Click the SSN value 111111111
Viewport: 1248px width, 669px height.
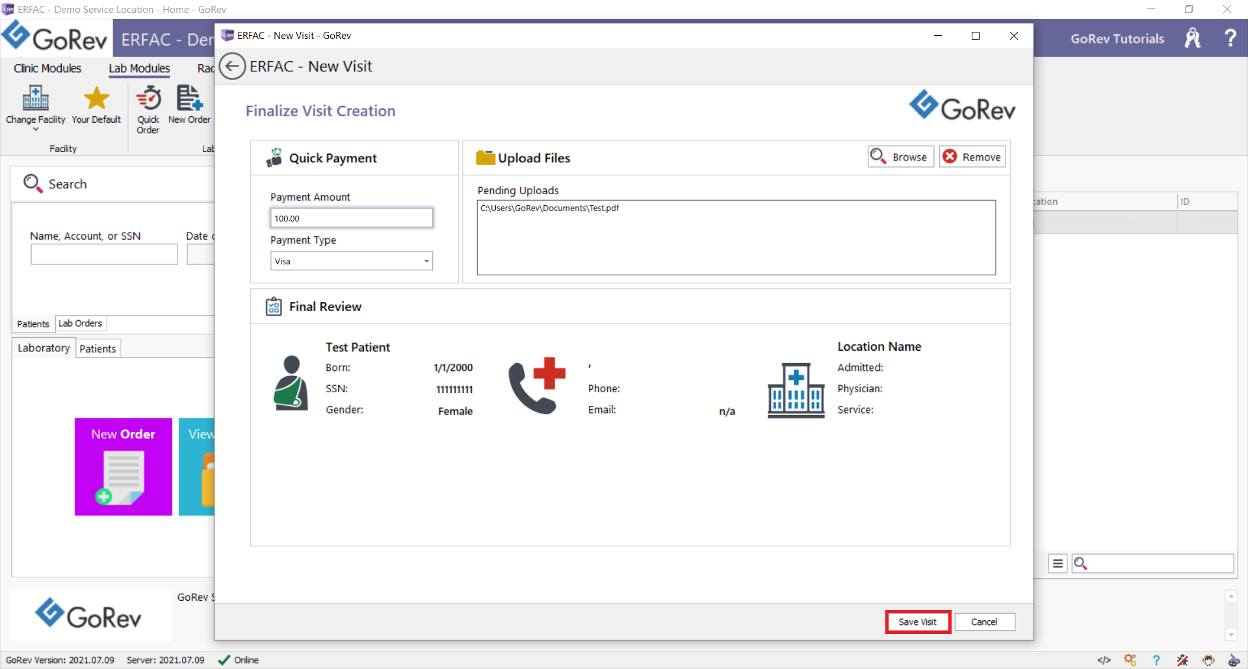coord(454,389)
